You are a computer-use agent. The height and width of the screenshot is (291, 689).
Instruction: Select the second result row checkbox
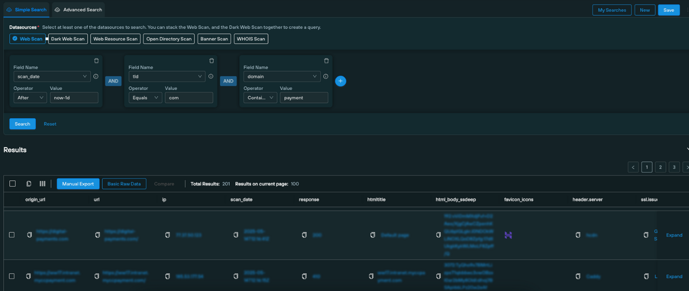pyautogui.click(x=12, y=276)
